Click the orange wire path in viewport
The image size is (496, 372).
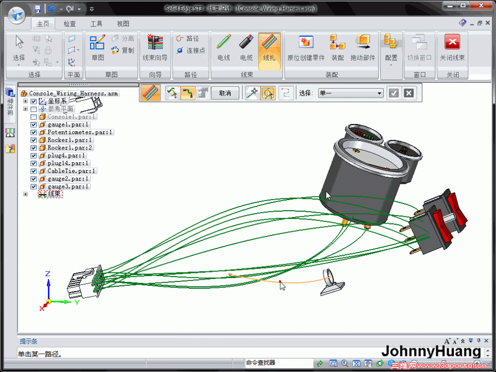click(280, 281)
